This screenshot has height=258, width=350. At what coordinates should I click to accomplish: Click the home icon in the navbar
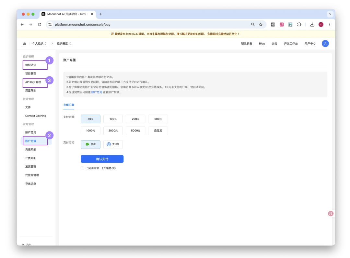tap(24, 43)
